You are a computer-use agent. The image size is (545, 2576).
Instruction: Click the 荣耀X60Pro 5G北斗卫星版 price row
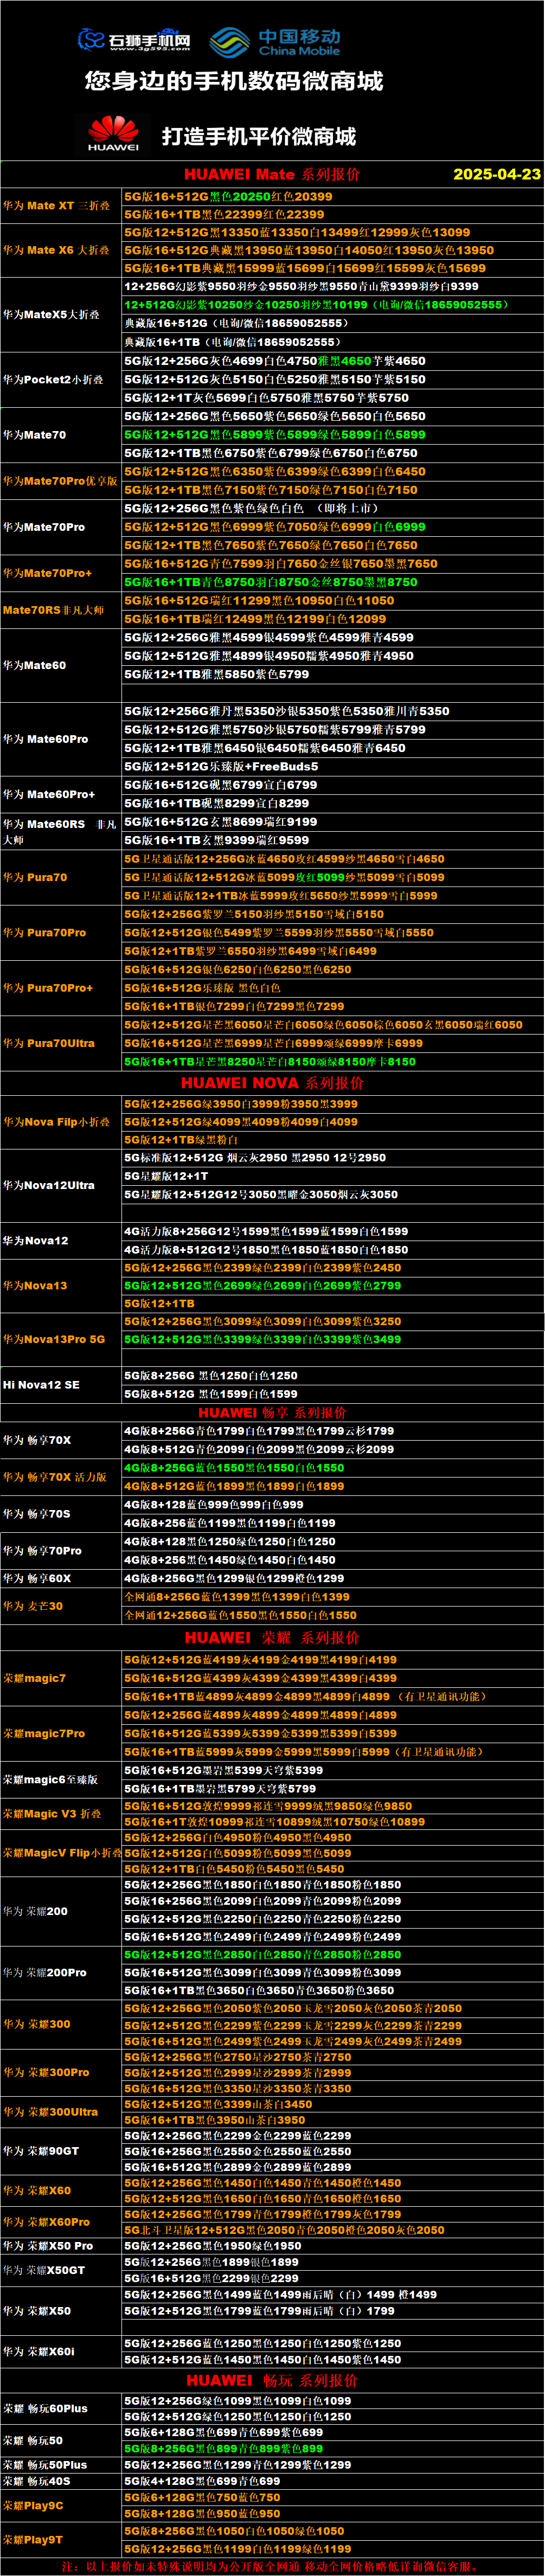coord(332,2230)
